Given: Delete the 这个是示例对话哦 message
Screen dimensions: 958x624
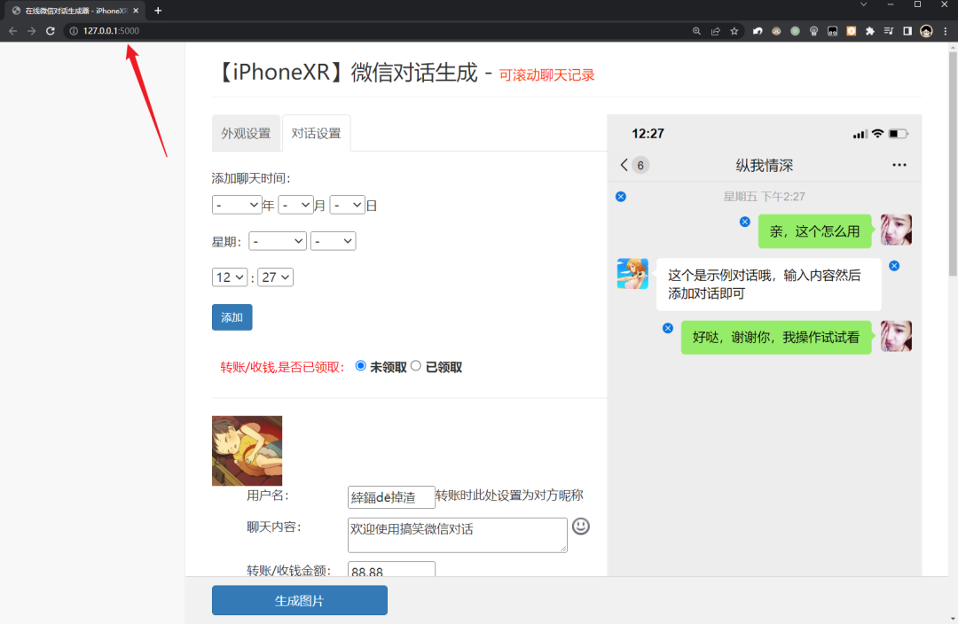Looking at the screenshot, I should [894, 266].
